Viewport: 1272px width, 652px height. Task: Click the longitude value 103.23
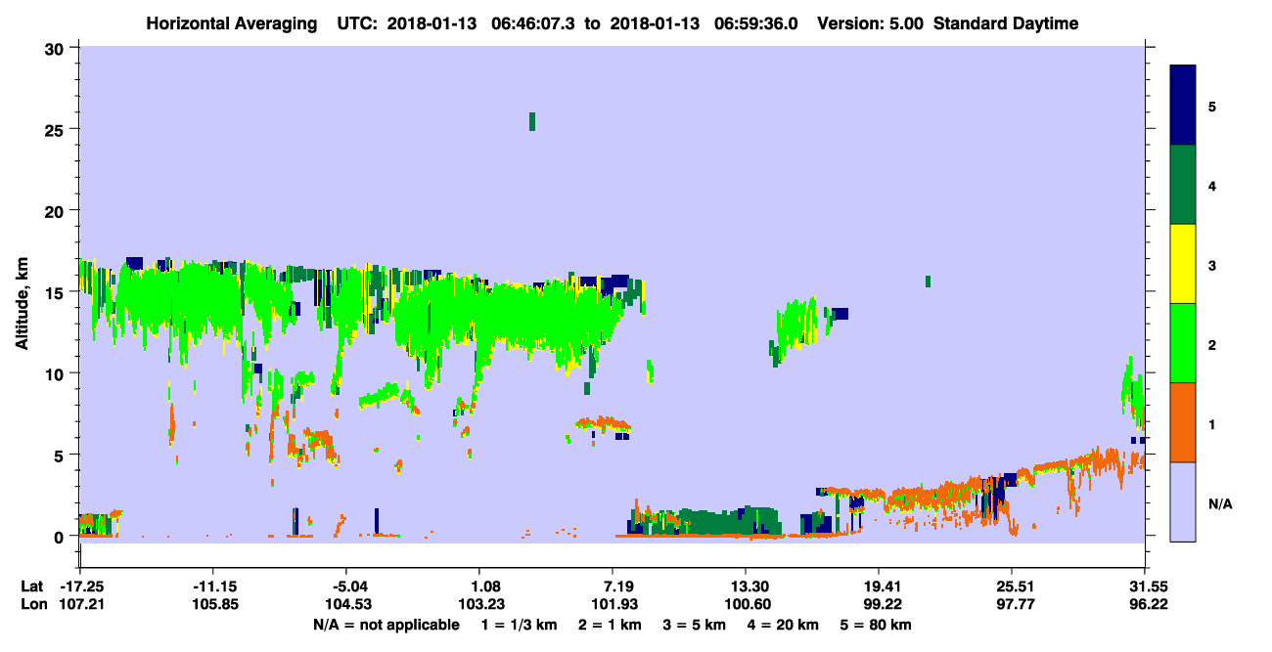coord(479,604)
